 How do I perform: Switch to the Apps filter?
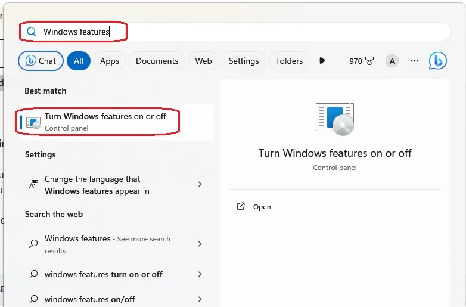pos(110,61)
